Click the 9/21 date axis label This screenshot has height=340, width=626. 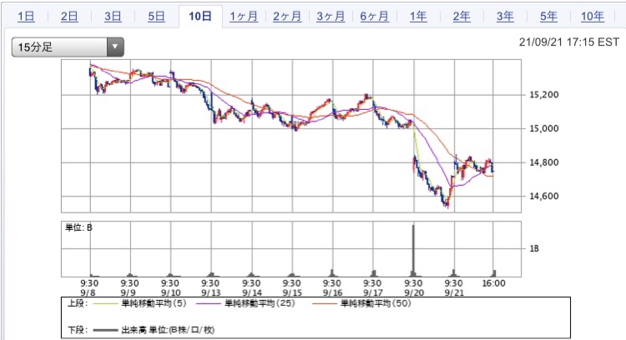[x=454, y=292]
